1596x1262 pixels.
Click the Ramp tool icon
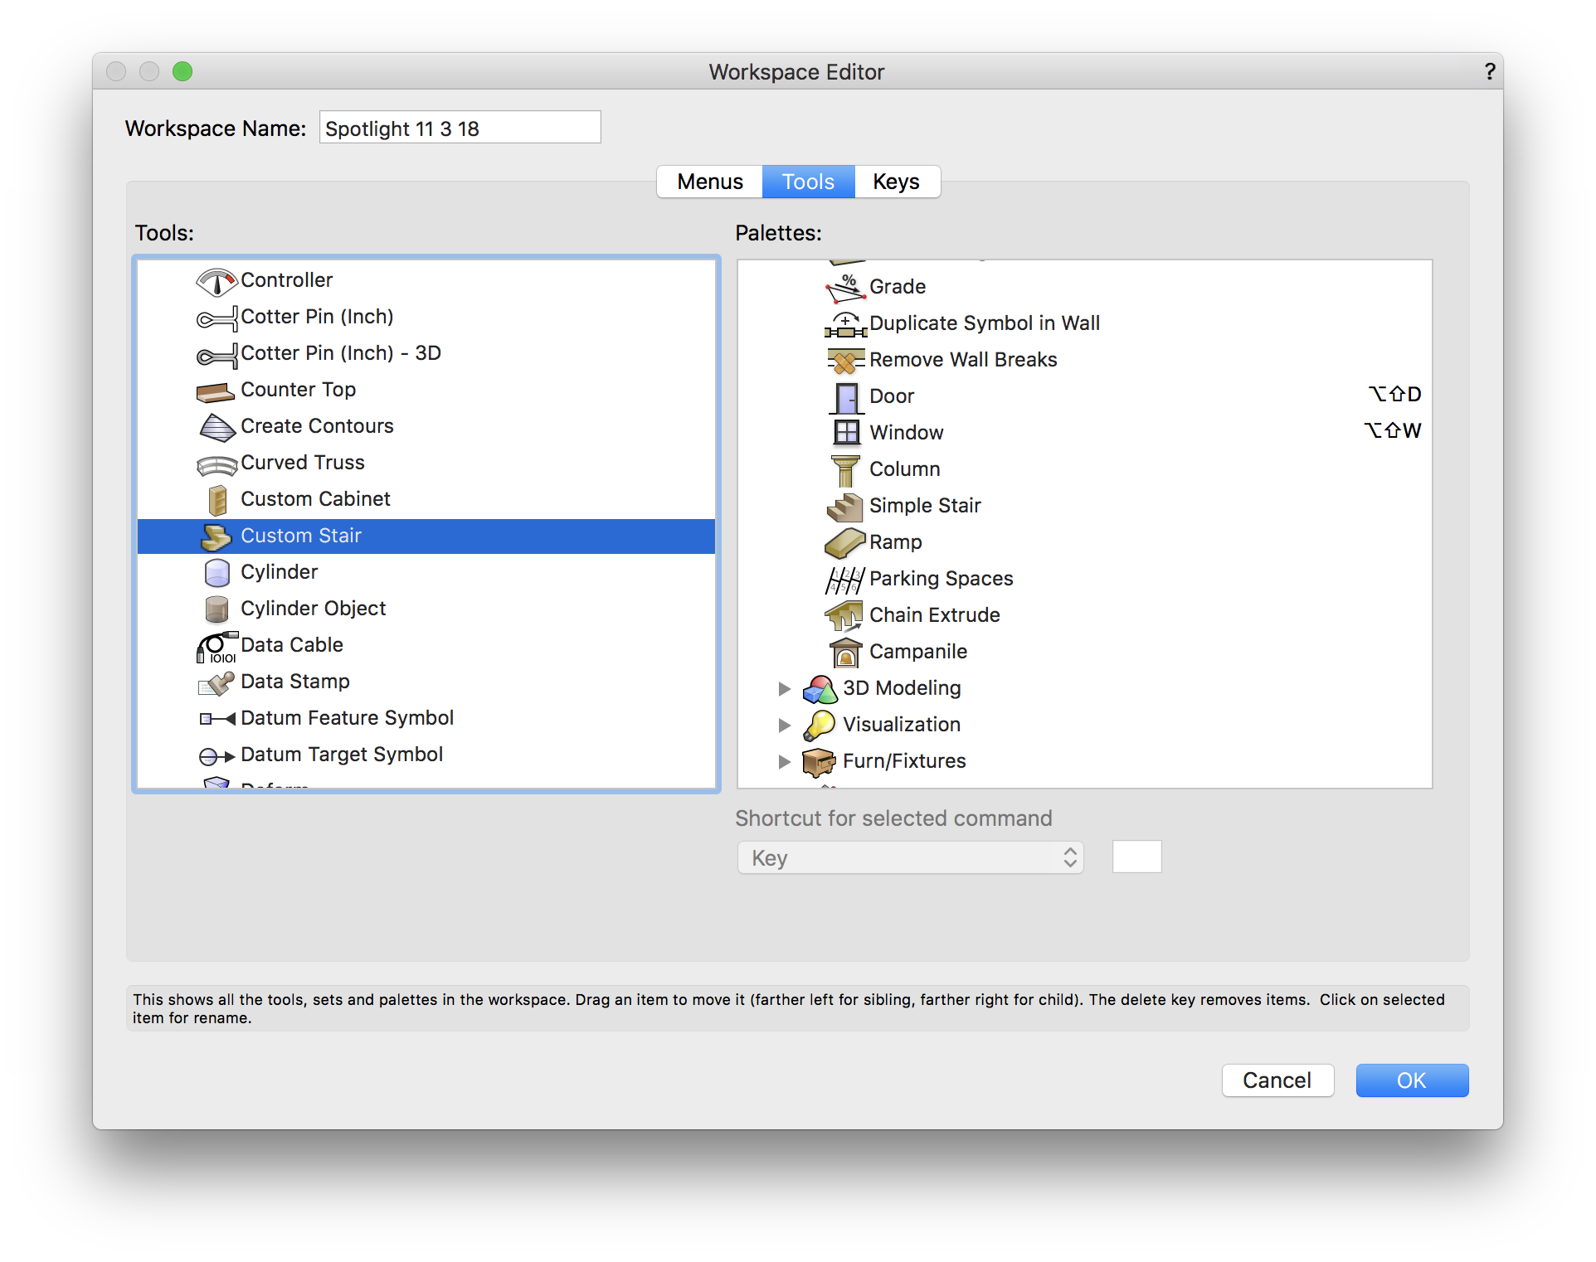845,543
